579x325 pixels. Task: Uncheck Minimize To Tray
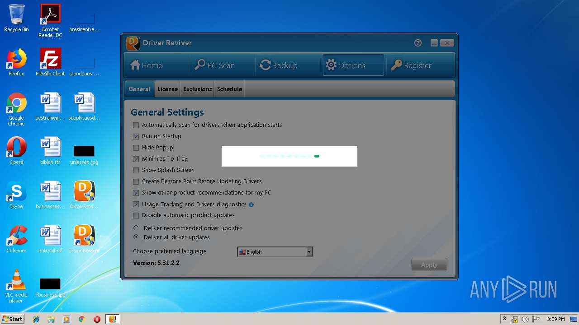coord(136,159)
